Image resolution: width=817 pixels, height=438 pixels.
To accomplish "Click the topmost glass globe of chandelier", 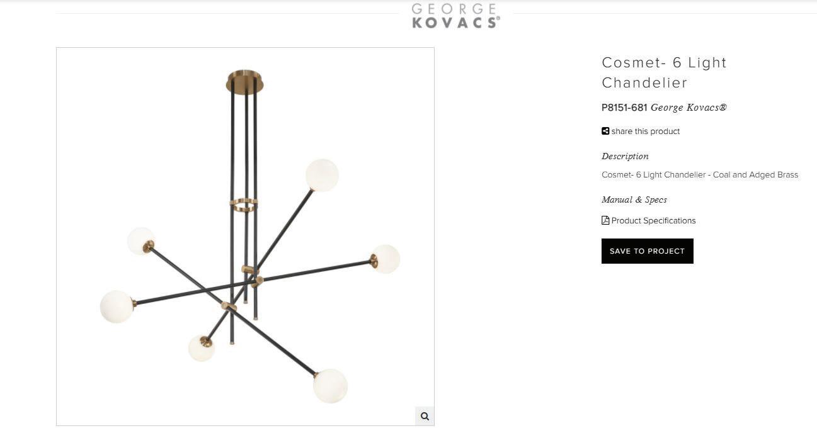I will coord(322,175).
